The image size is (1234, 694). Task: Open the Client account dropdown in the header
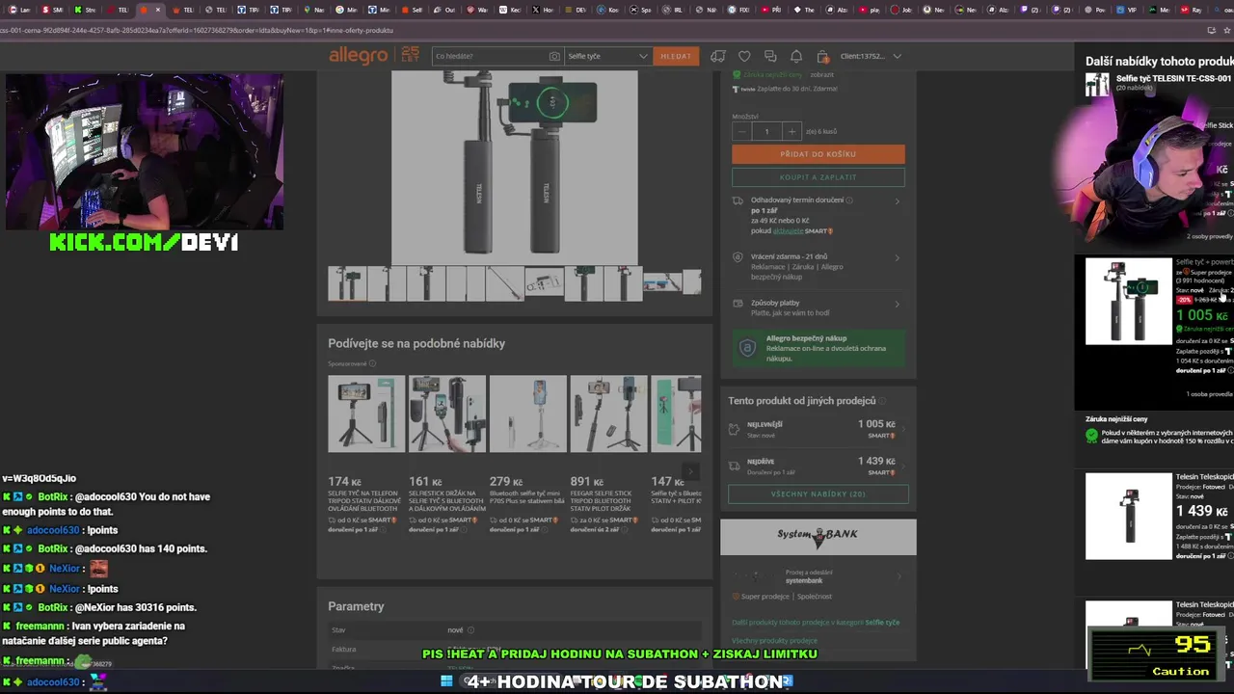click(871, 56)
